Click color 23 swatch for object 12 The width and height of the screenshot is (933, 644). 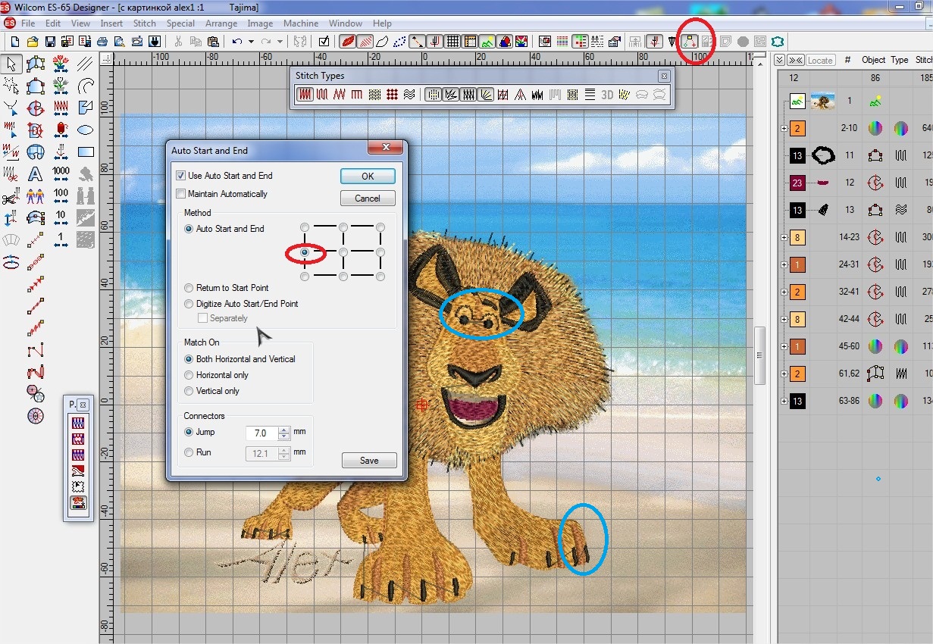coord(797,183)
